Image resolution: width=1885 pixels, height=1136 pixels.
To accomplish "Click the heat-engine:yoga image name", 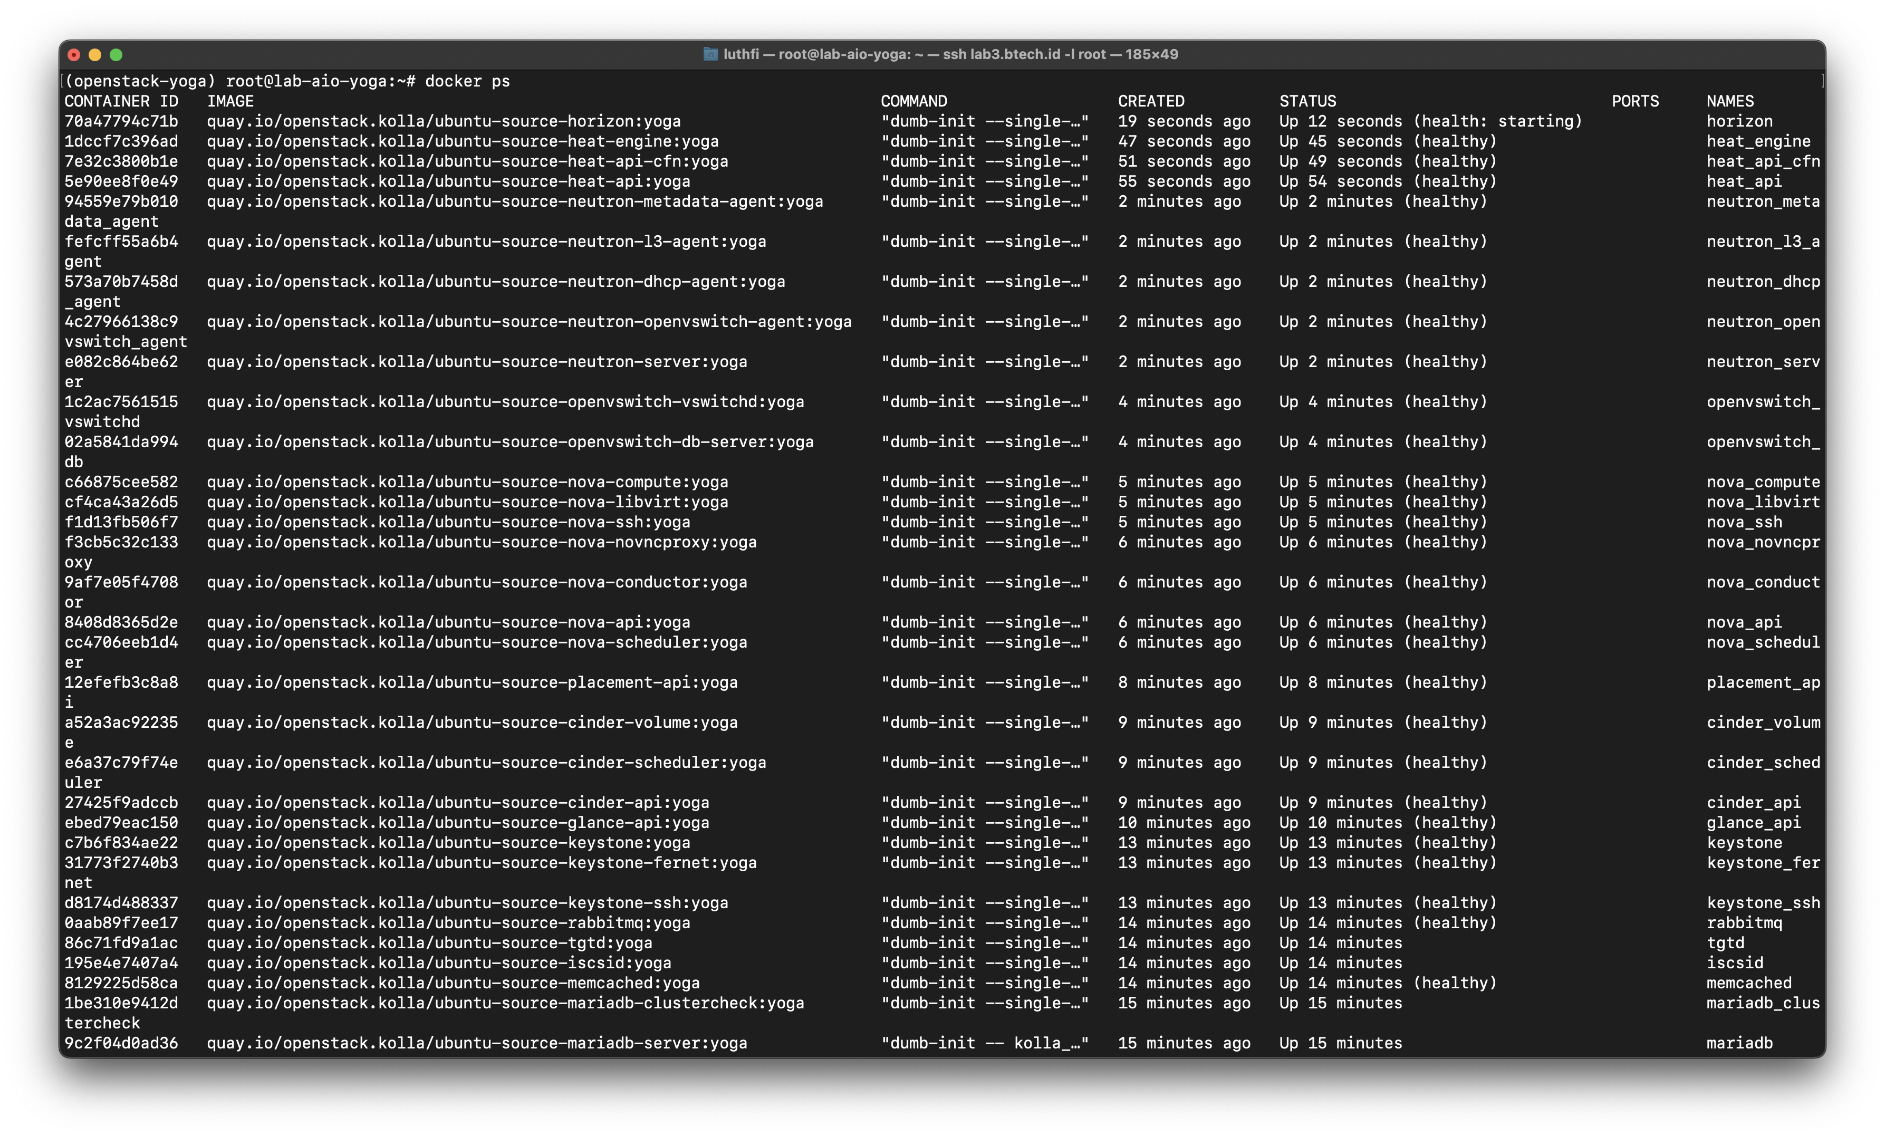I will [x=463, y=141].
